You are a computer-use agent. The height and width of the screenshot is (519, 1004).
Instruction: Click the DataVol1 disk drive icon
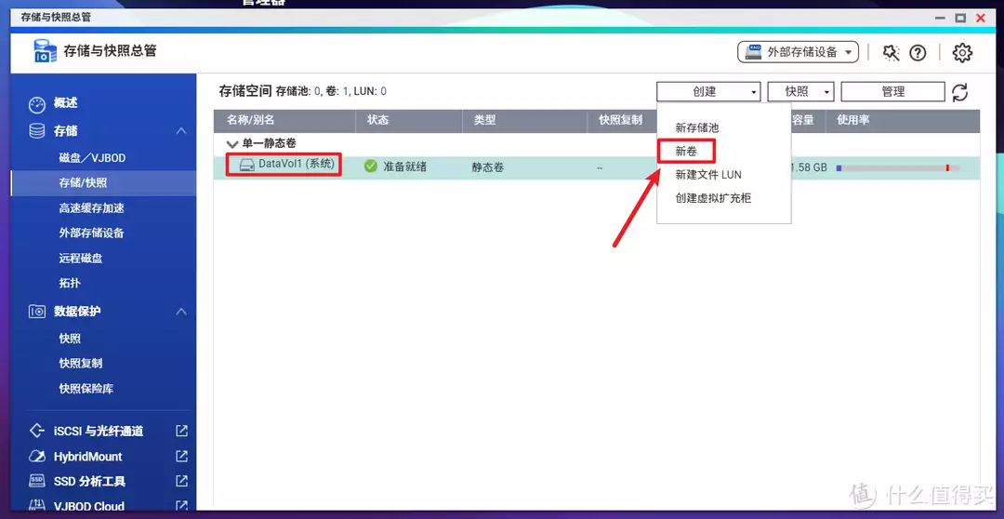246,166
